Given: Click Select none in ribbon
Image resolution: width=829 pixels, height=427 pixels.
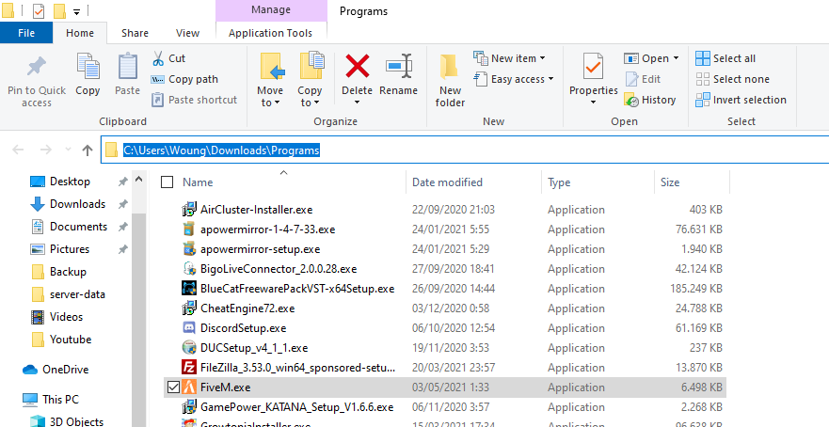Looking at the screenshot, I should tap(732, 79).
